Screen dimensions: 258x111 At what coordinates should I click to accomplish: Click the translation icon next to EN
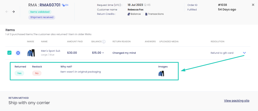(63, 5)
